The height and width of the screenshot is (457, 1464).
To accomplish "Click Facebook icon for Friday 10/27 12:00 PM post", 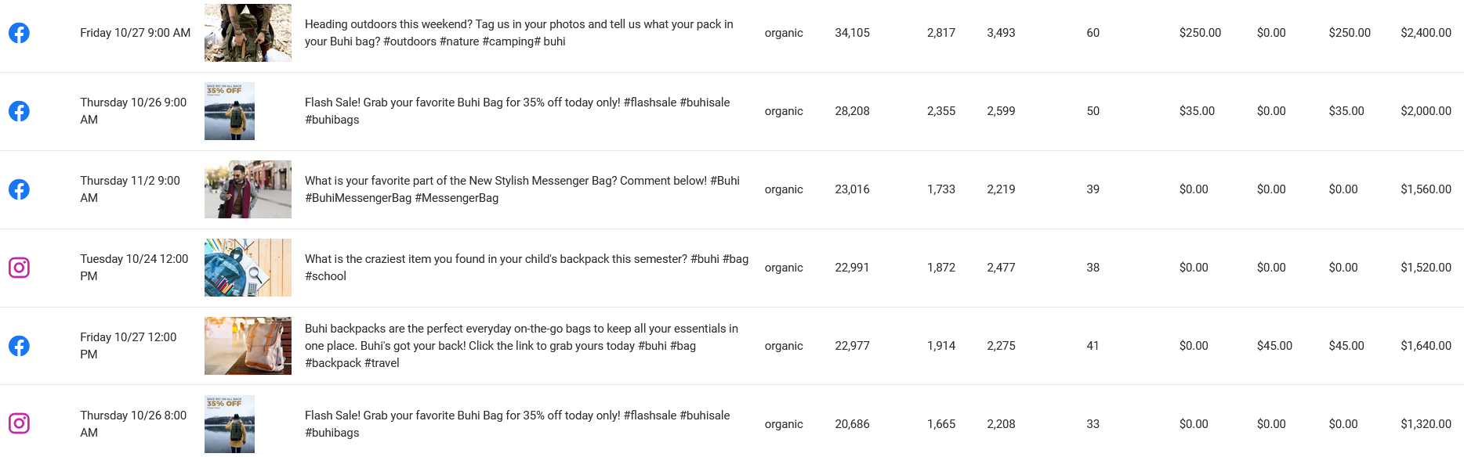I will [19, 346].
